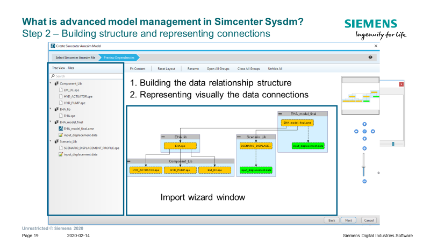Viewport: 430px width, 242px height.
Task: Click the help question mark icon
Action: (370, 58)
